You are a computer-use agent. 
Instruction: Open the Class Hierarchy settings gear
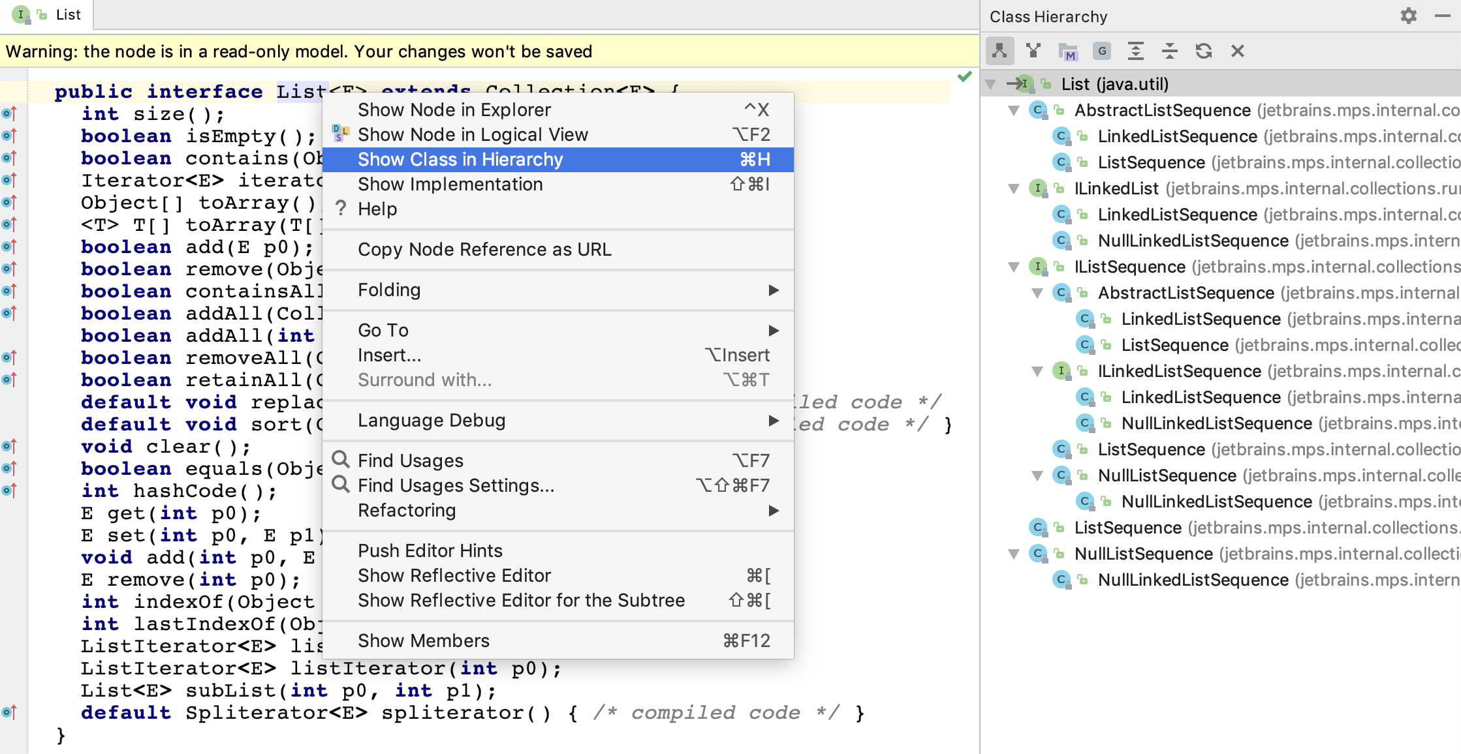1408,16
